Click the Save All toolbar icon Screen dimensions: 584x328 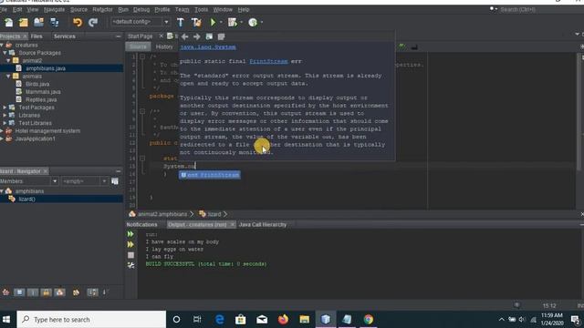pos(55,22)
